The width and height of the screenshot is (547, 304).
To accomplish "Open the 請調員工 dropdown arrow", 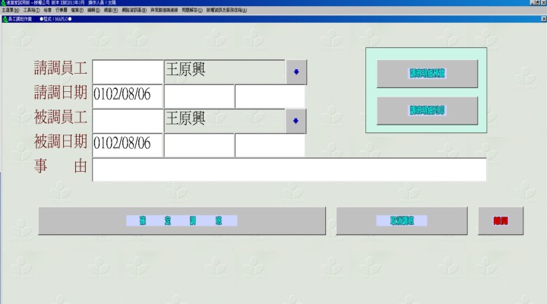I will pos(296,71).
